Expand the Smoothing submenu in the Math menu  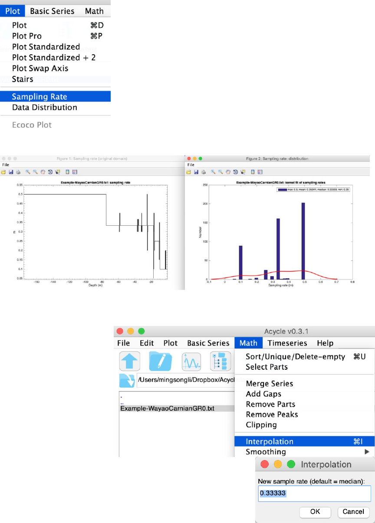[x=304, y=452]
